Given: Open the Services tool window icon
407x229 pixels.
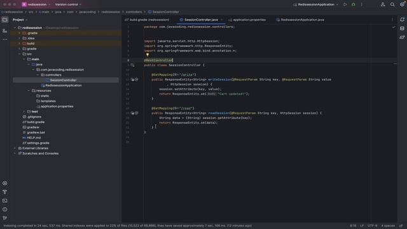Looking at the screenshot, I should [4, 183].
